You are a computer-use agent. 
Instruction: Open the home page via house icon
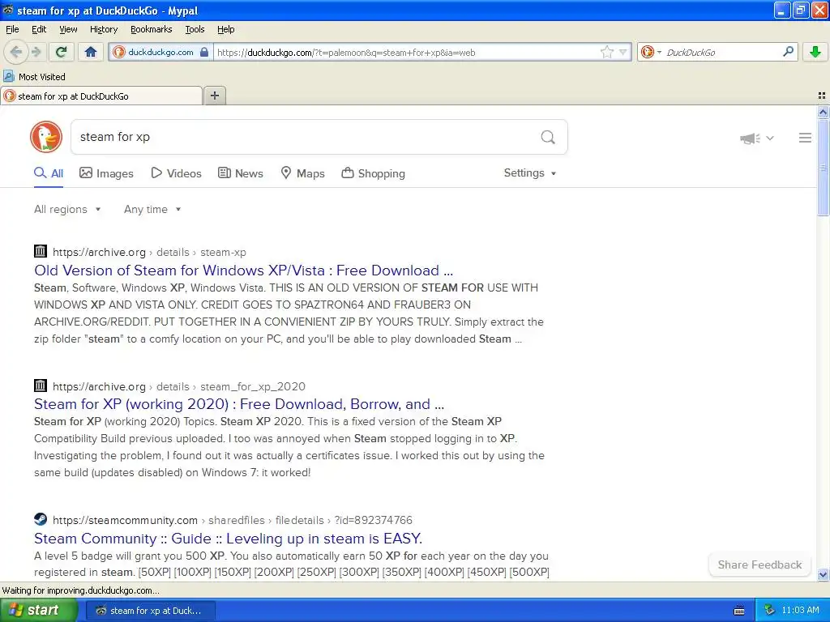pyautogui.click(x=91, y=52)
